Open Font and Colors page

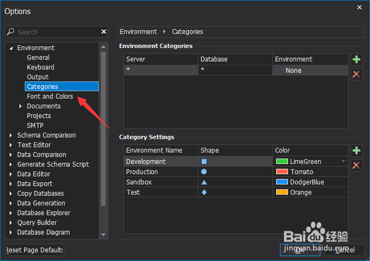[x=50, y=97]
